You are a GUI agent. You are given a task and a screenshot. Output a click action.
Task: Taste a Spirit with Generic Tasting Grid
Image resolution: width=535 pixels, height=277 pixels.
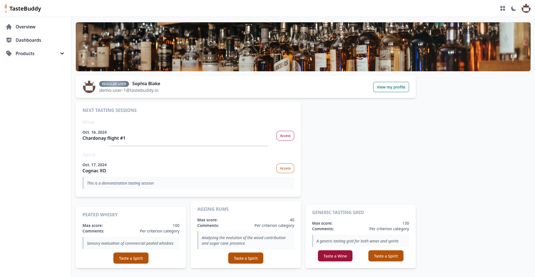(x=386, y=256)
